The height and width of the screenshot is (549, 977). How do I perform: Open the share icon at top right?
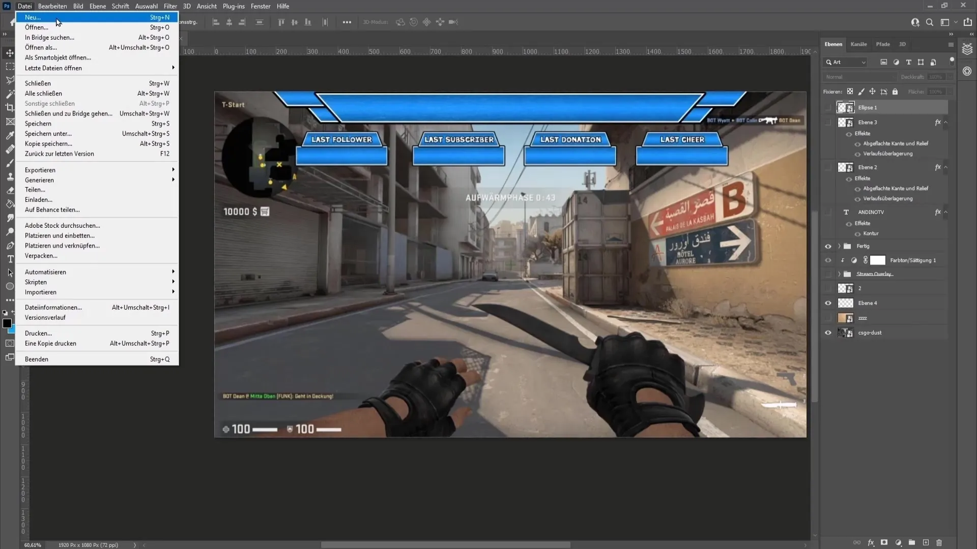(968, 22)
